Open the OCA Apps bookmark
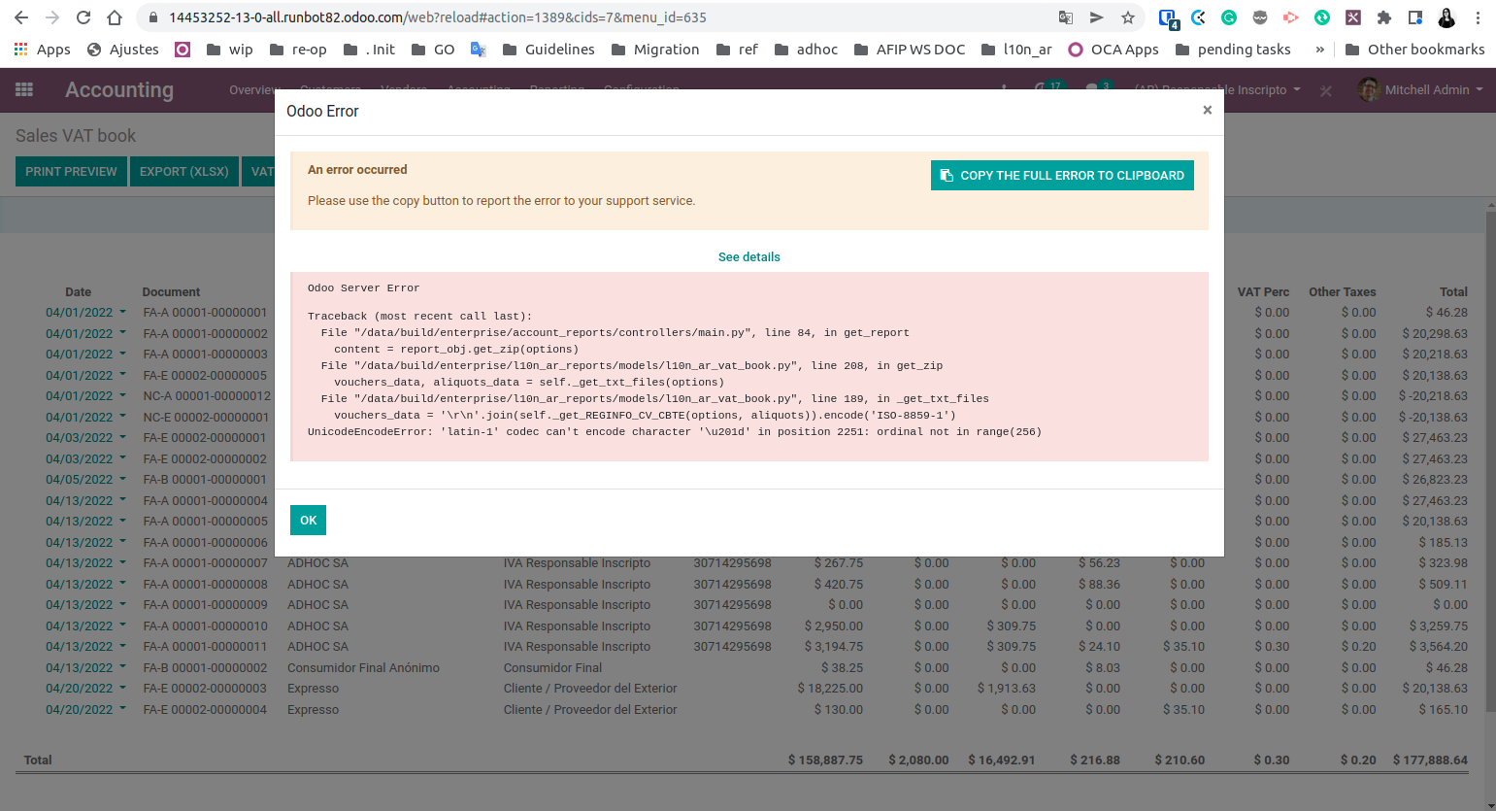1496x811 pixels. pyautogui.click(x=1113, y=50)
